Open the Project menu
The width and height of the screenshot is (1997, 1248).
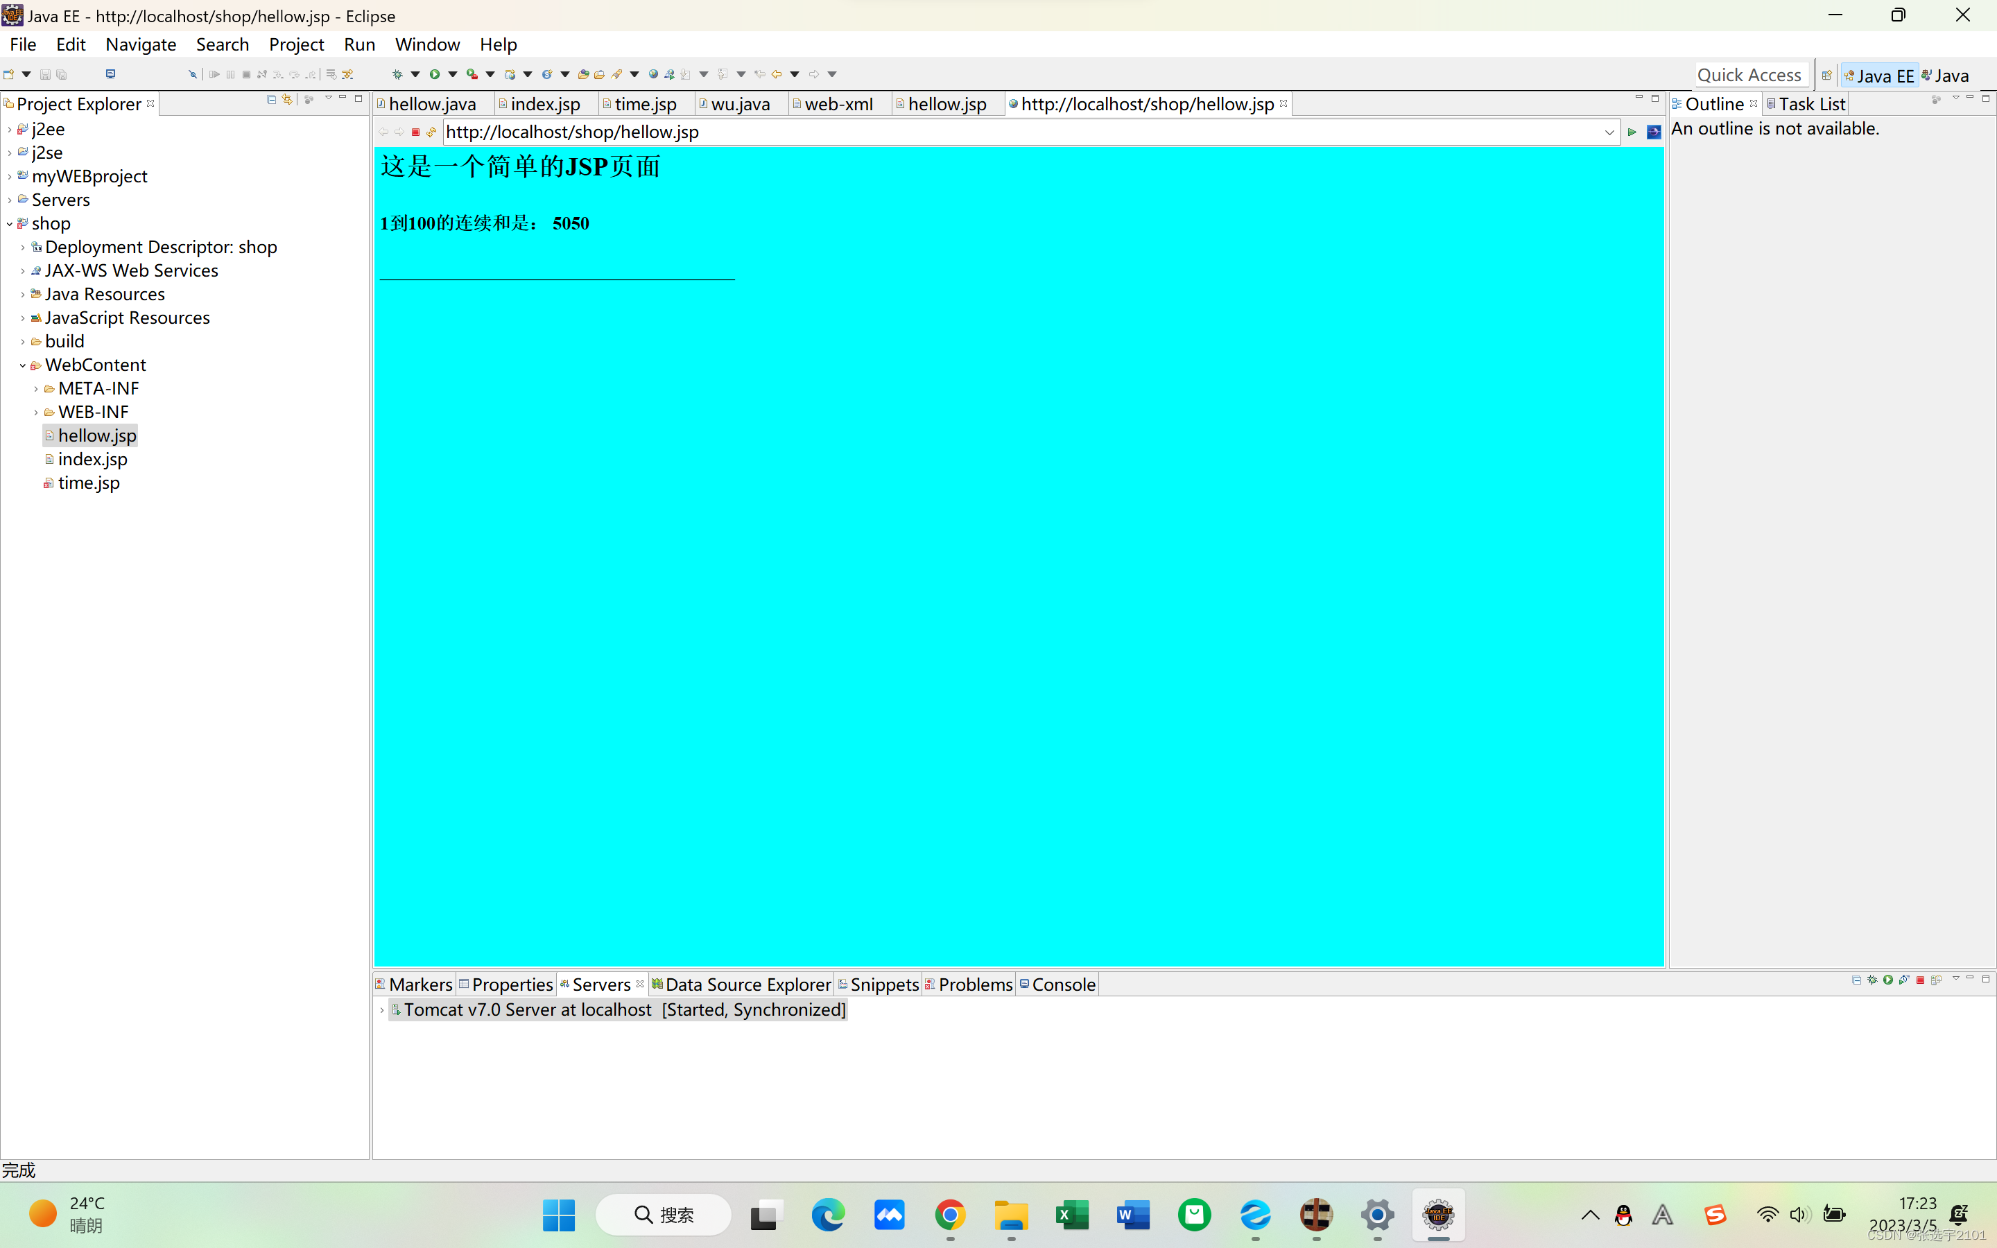(296, 44)
